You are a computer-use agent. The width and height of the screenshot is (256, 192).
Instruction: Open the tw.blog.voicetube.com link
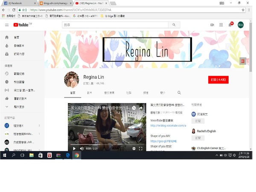tap(169, 126)
